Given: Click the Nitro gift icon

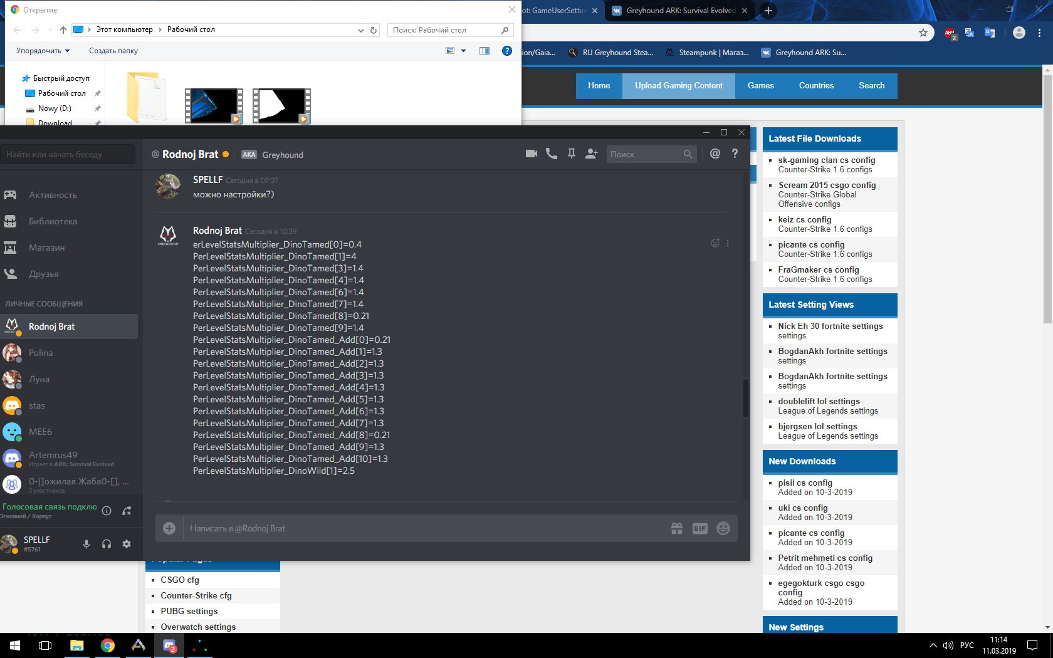Looking at the screenshot, I should (676, 528).
